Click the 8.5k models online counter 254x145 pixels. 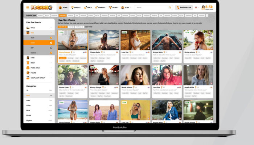click(207, 8)
